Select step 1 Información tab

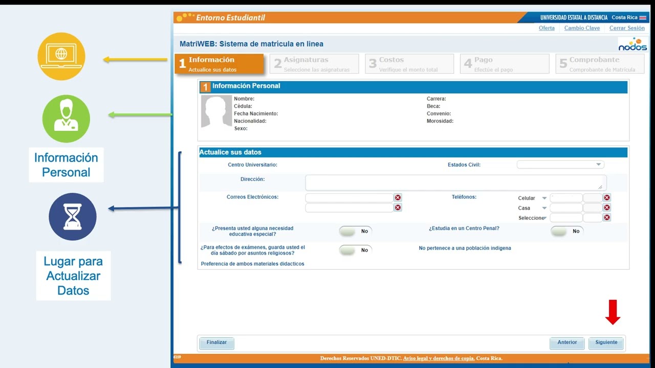(219, 64)
